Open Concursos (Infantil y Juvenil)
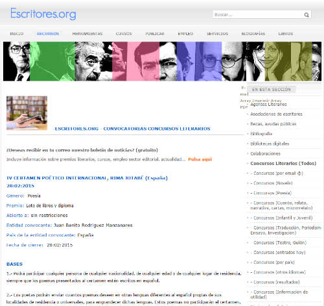Image resolution: width=324 pixels, height=306 pixels. click(x=281, y=218)
